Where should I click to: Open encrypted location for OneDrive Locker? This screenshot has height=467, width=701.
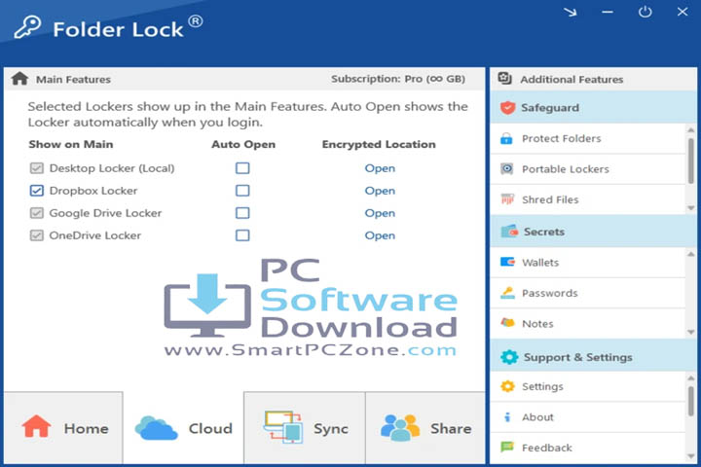tap(380, 235)
